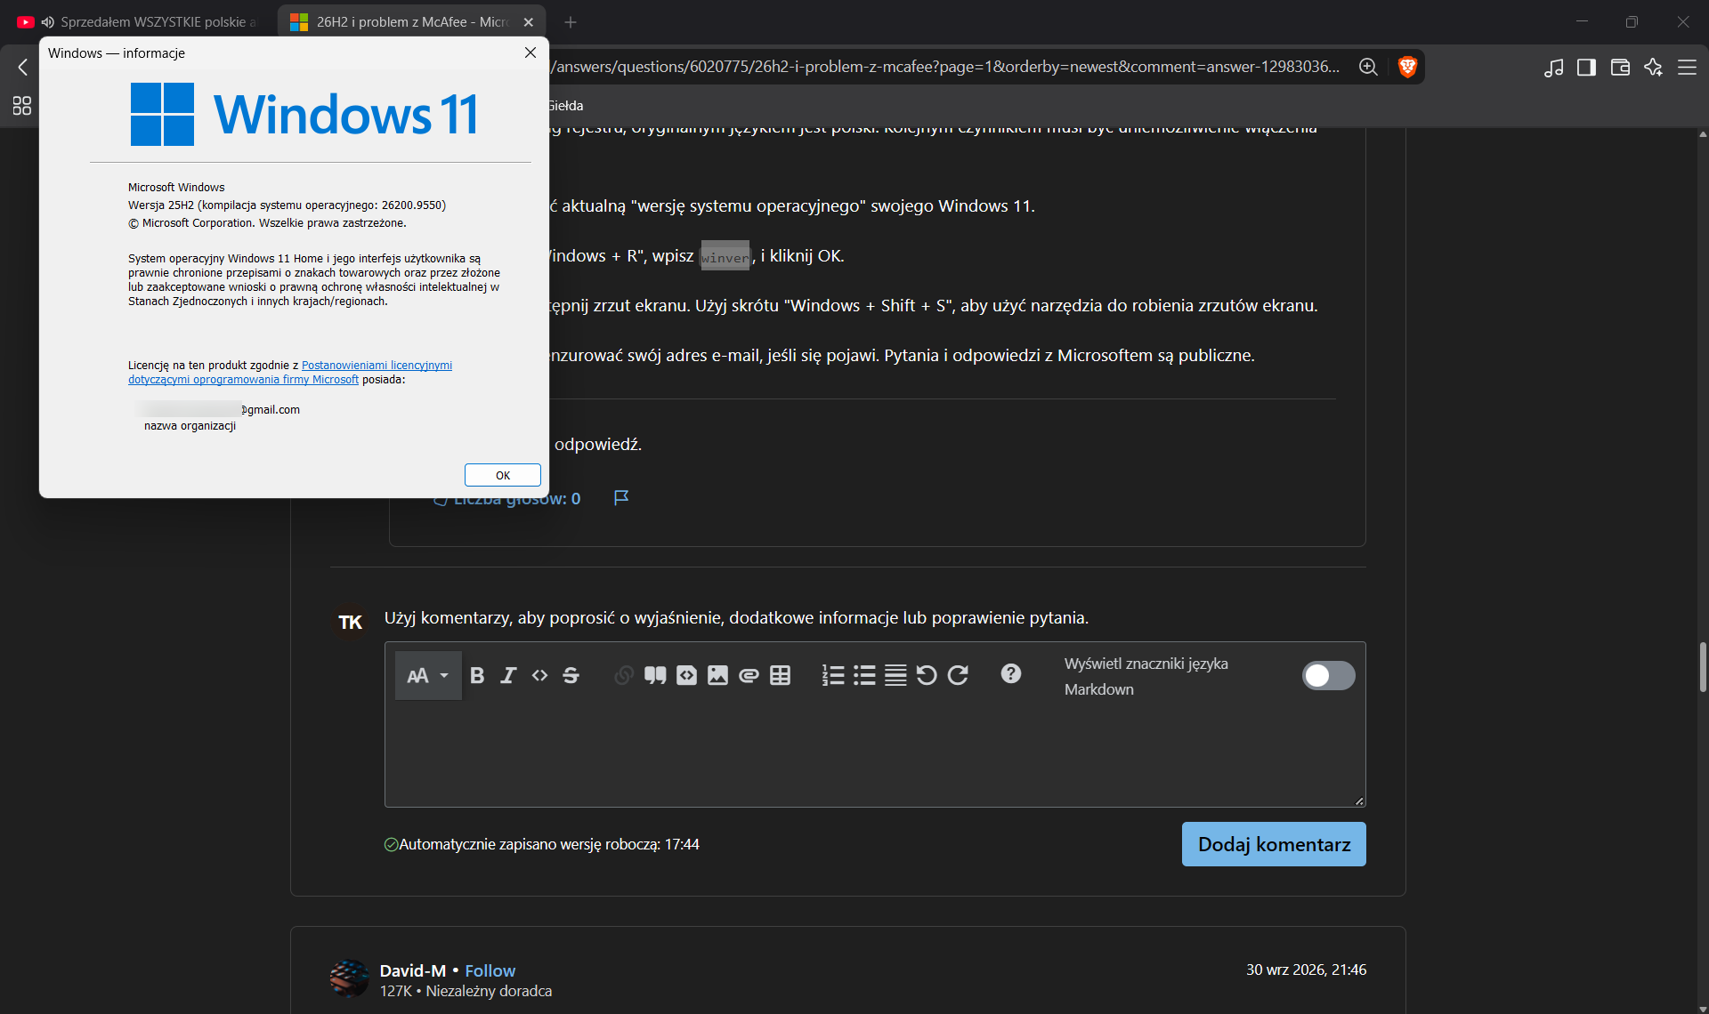Open David-M's profile name link

pos(413,971)
